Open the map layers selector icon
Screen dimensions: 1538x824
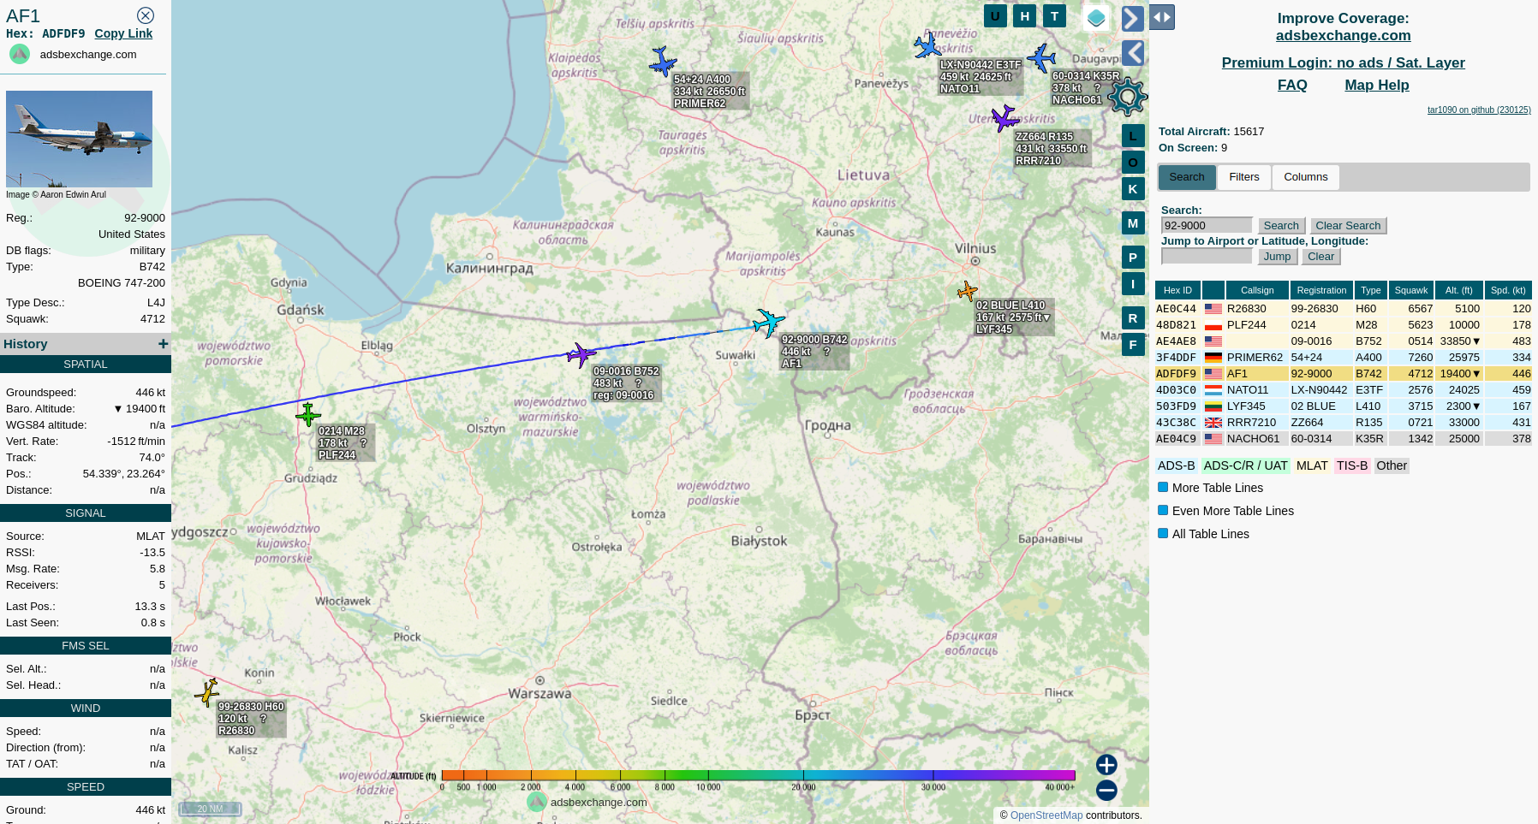click(1096, 17)
